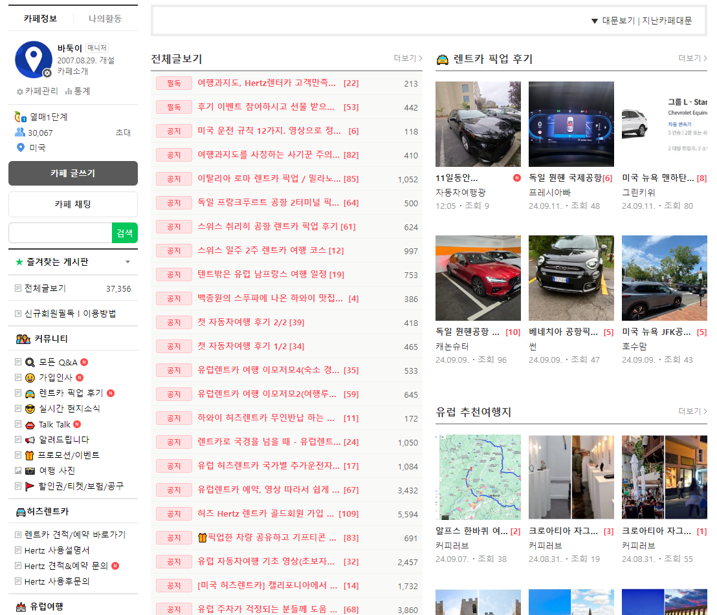
Task: Open post 미국 운전 규칙 12가지
Action: 269,131
